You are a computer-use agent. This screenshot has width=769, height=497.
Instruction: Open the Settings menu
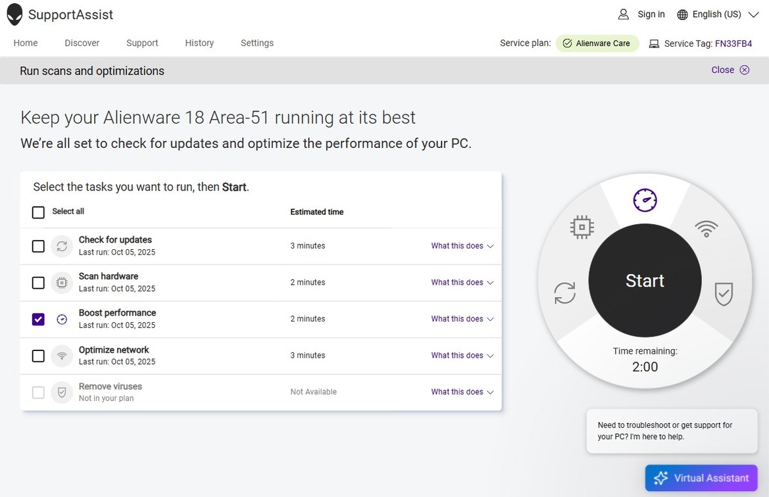[x=257, y=43]
